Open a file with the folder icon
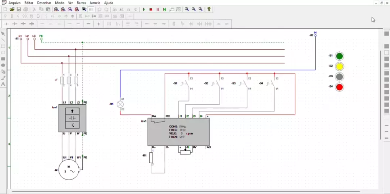 tap(12, 9)
